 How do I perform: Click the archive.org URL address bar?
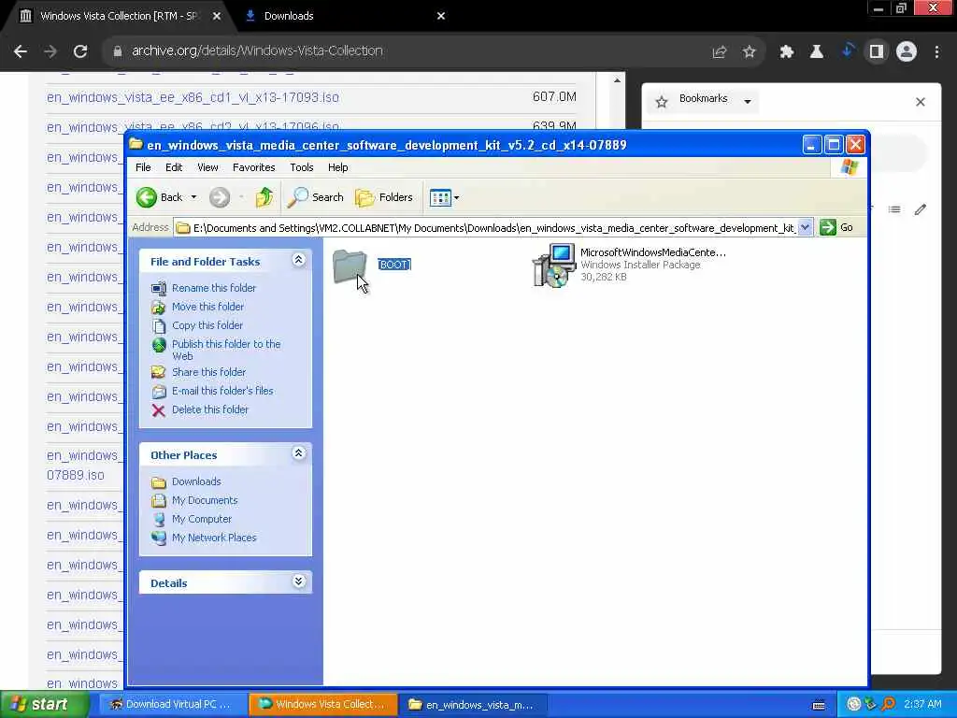tap(257, 50)
